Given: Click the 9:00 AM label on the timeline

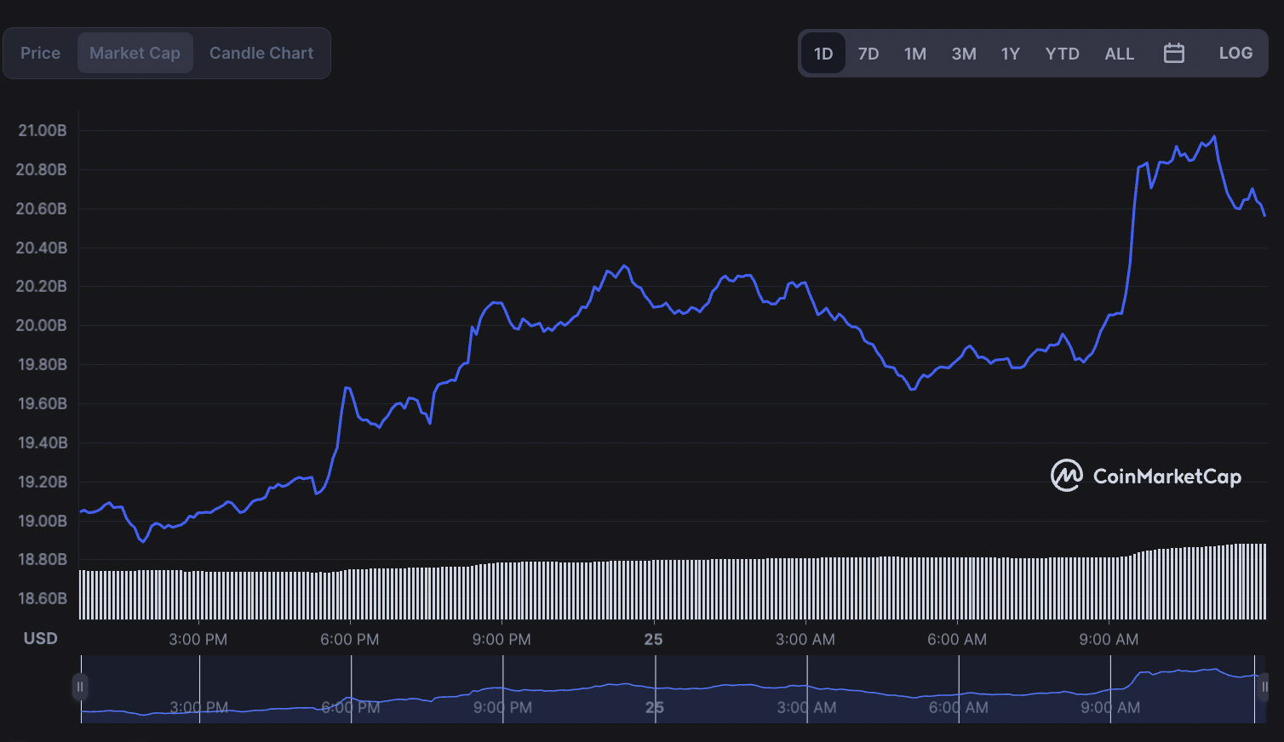Looking at the screenshot, I should pyautogui.click(x=1109, y=638).
